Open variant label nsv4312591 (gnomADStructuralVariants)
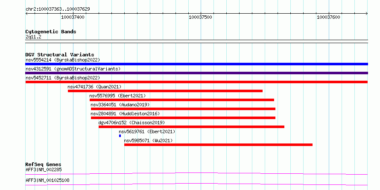The image size is (380, 190). point(73,69)
